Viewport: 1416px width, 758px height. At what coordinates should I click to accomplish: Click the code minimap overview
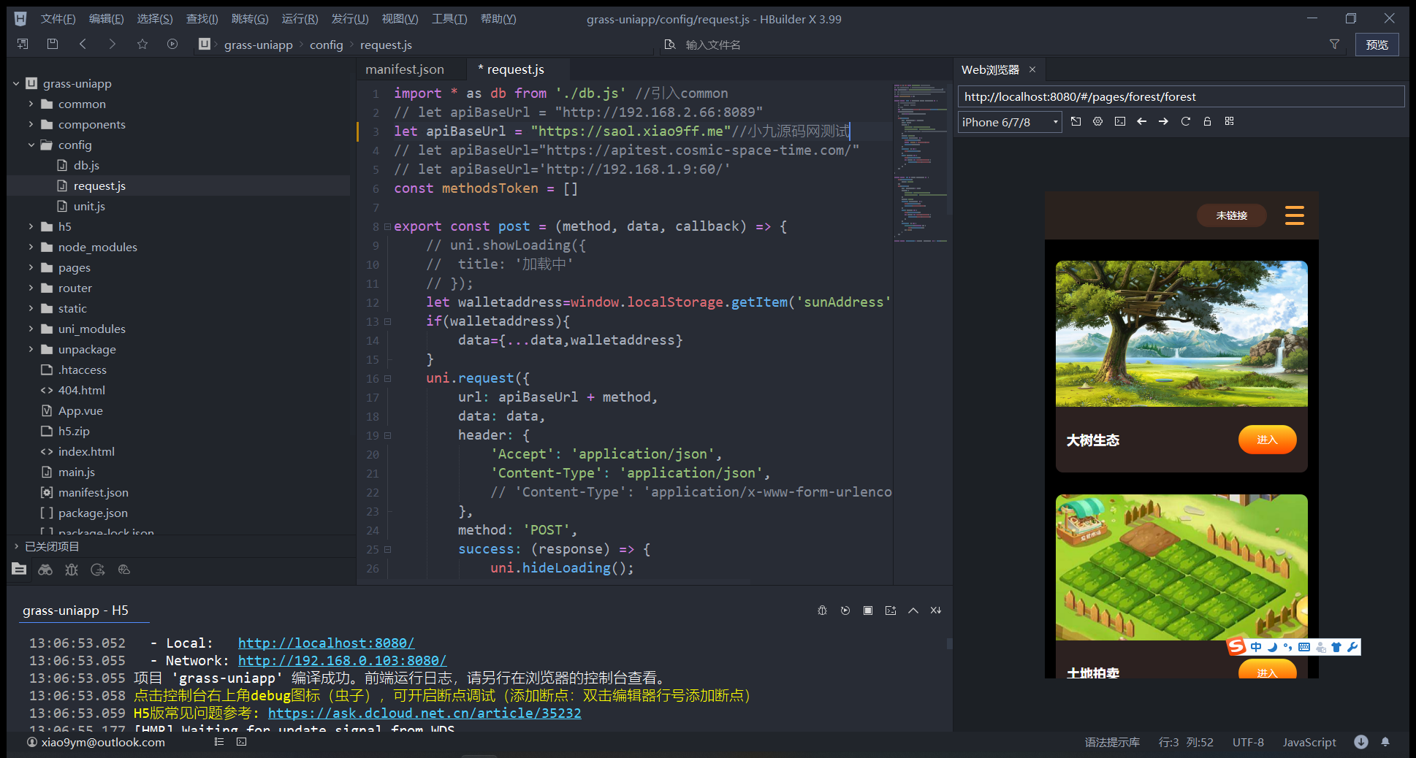tap(920, 162)
